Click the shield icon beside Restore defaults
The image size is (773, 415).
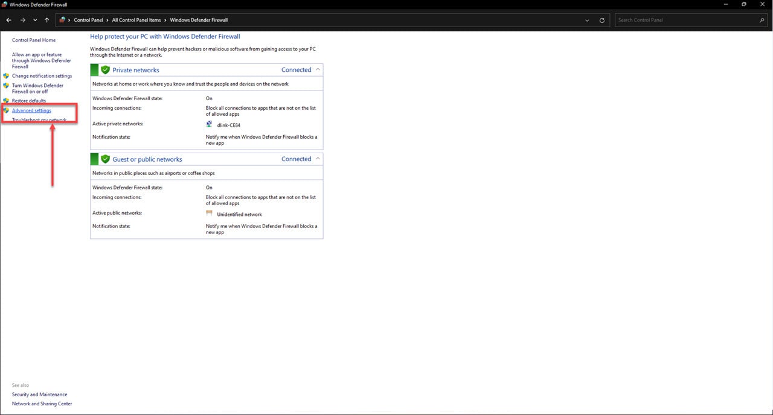(x=6, y=101)
